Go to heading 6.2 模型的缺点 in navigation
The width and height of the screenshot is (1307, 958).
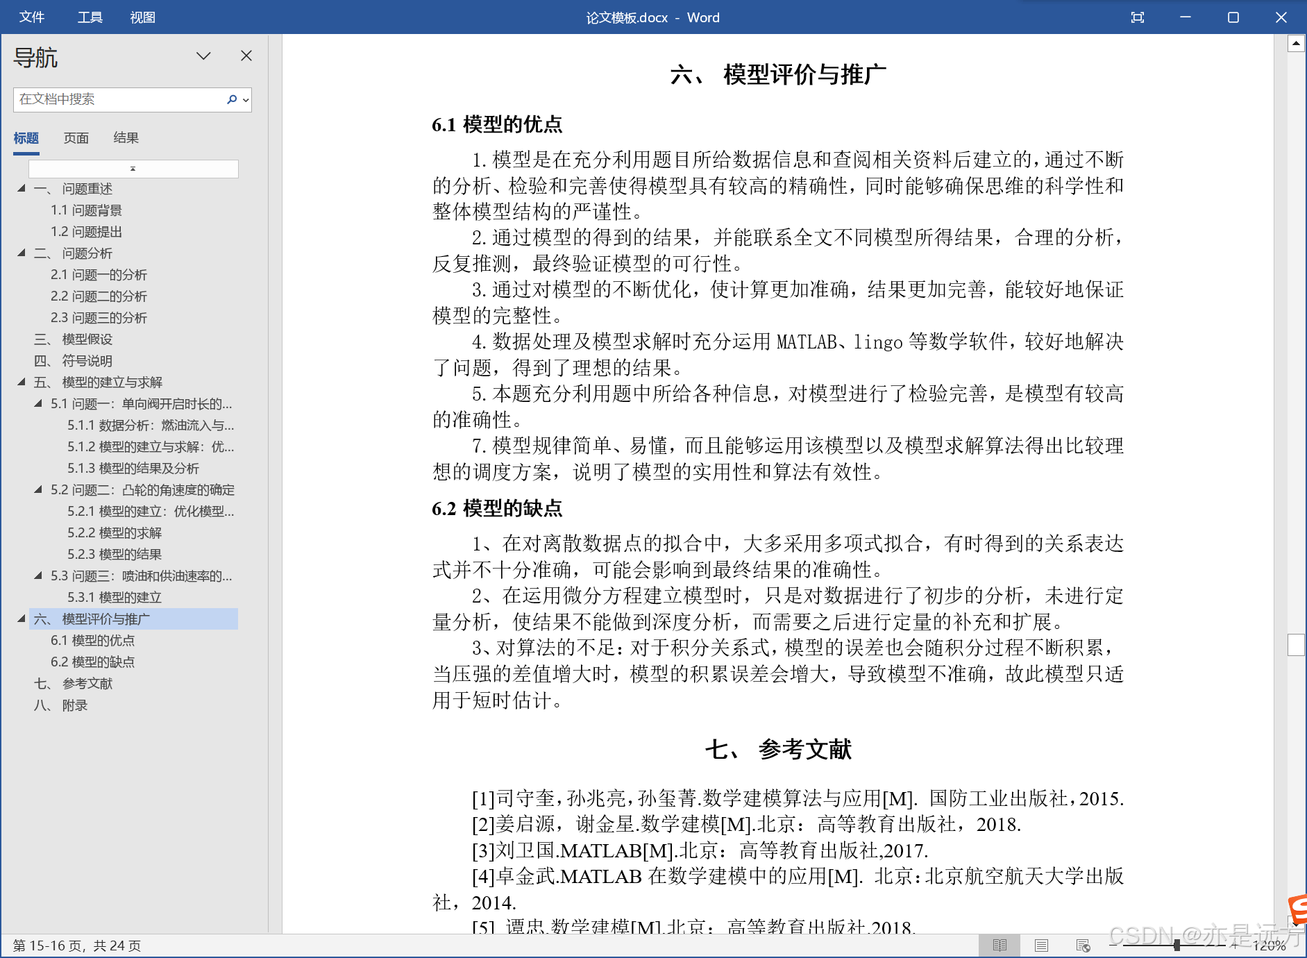click(92, 662)
